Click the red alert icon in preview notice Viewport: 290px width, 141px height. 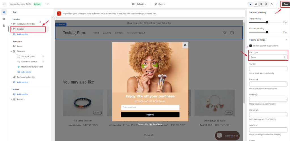coord(59,14)
